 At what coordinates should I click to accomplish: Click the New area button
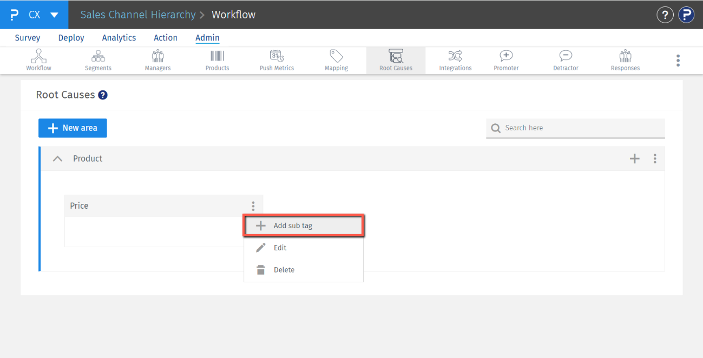(x=73, y=128)
